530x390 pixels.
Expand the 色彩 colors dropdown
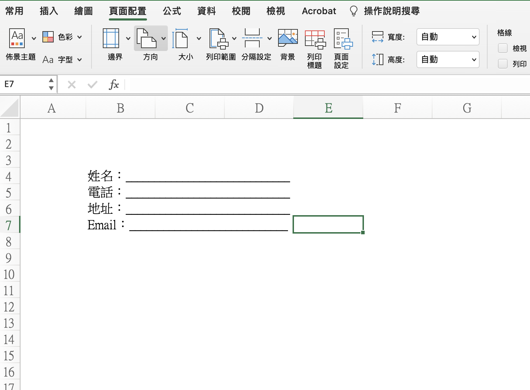coord(63,37)
